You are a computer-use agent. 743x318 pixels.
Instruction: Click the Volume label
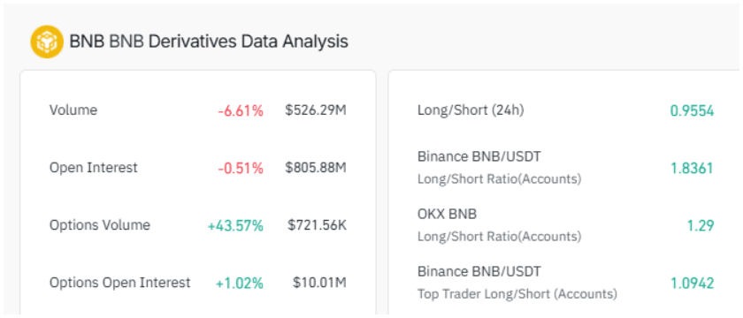pos(73,110)
